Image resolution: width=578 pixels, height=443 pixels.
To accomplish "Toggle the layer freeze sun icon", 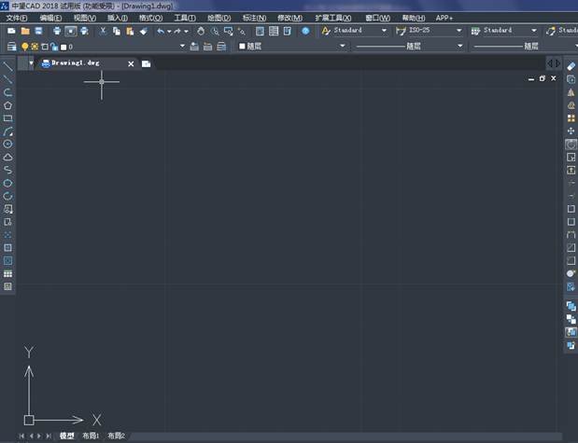I will (35, 46).
